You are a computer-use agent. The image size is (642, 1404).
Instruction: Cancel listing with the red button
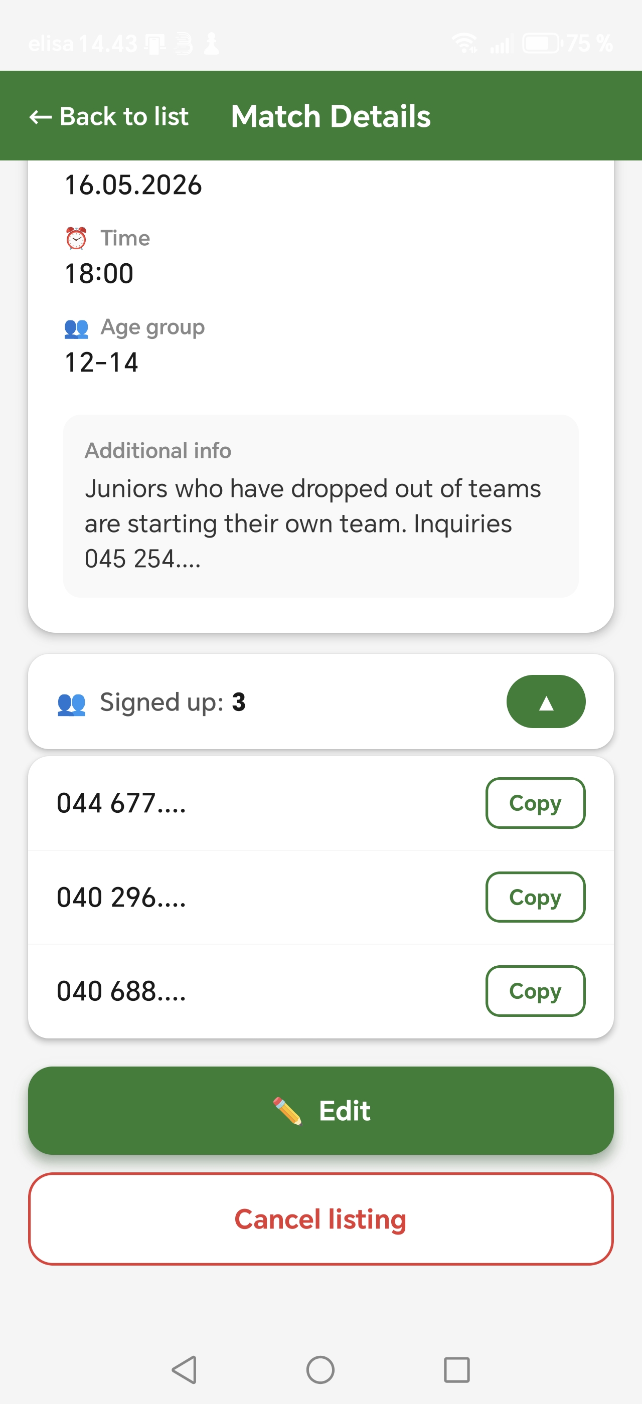321,1219
